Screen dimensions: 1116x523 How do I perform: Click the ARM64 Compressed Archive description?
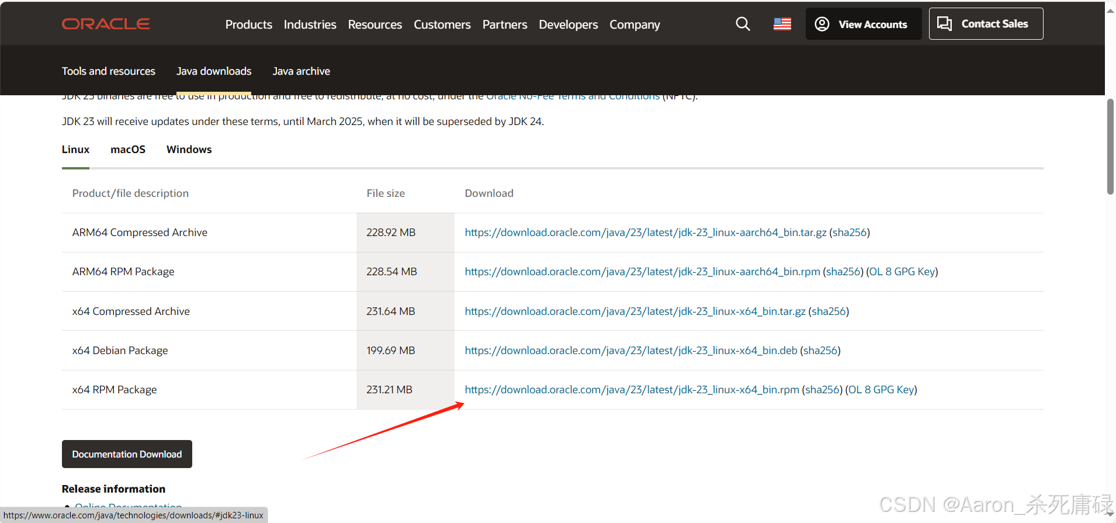pyautogui.click(x=140, y=233)
